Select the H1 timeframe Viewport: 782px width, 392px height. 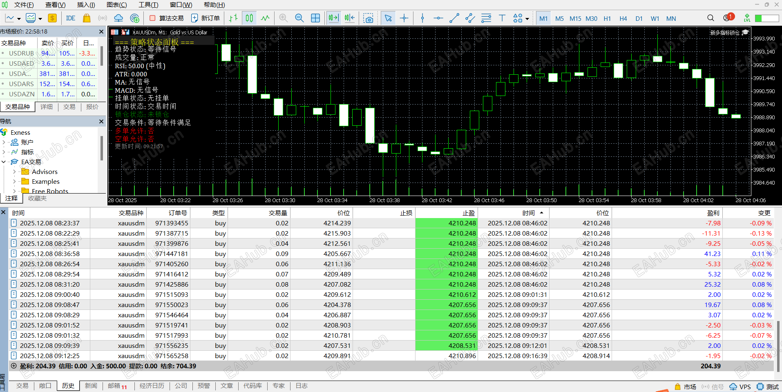607,18
